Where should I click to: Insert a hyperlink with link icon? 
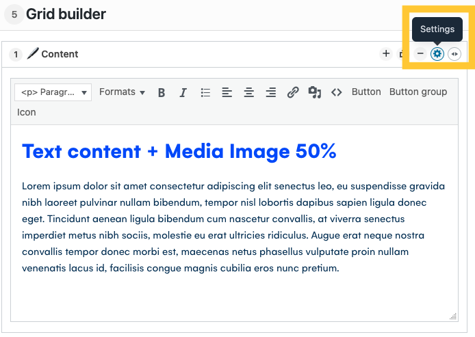pyautogui.click(x=293, y=92)
